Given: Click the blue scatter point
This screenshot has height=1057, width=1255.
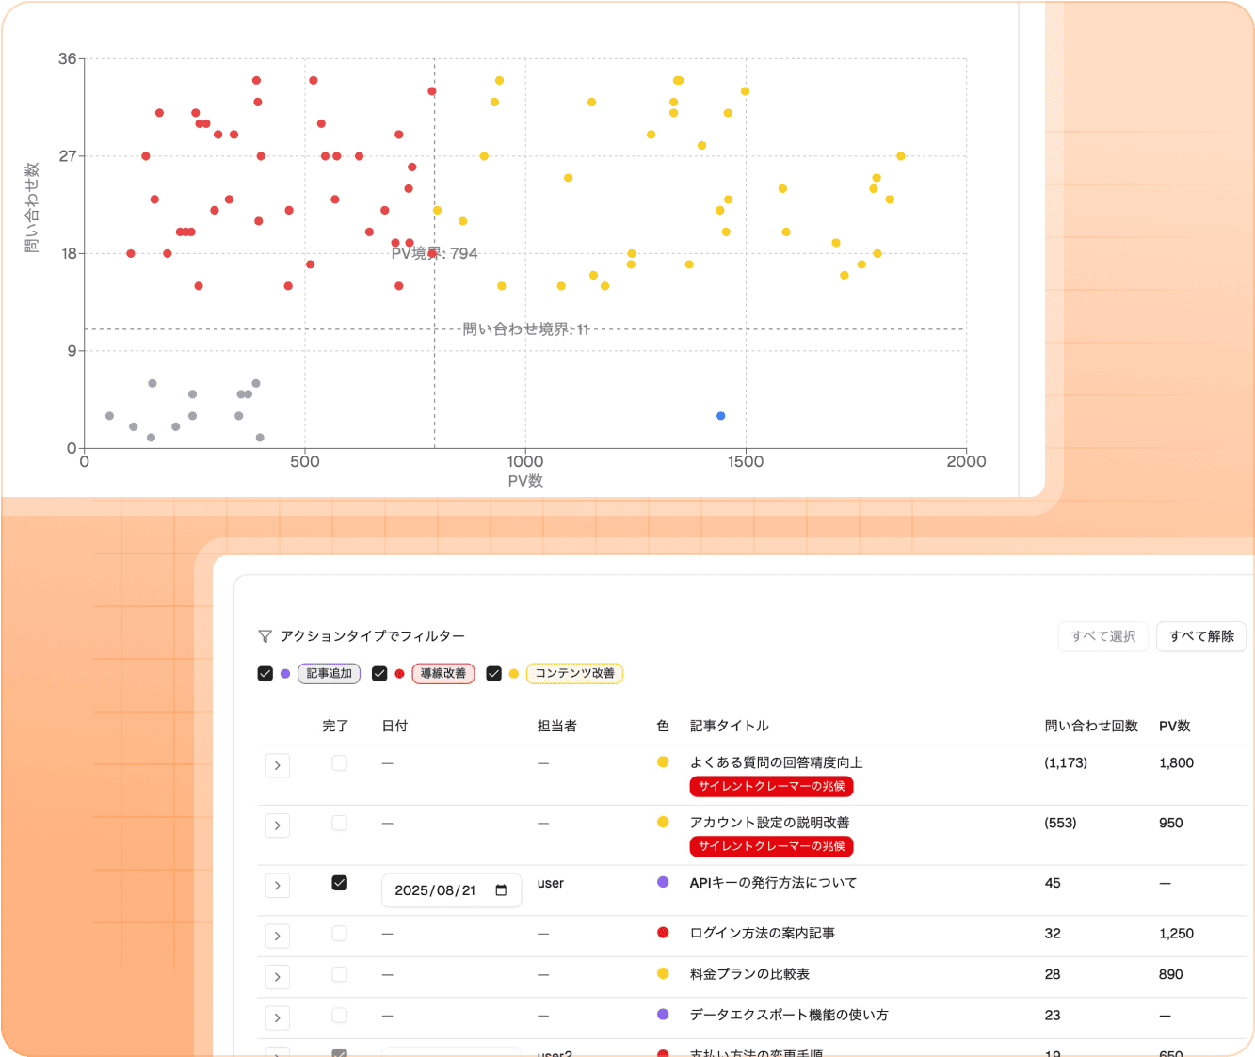Looking at the screenshot, I should (721, 416).
